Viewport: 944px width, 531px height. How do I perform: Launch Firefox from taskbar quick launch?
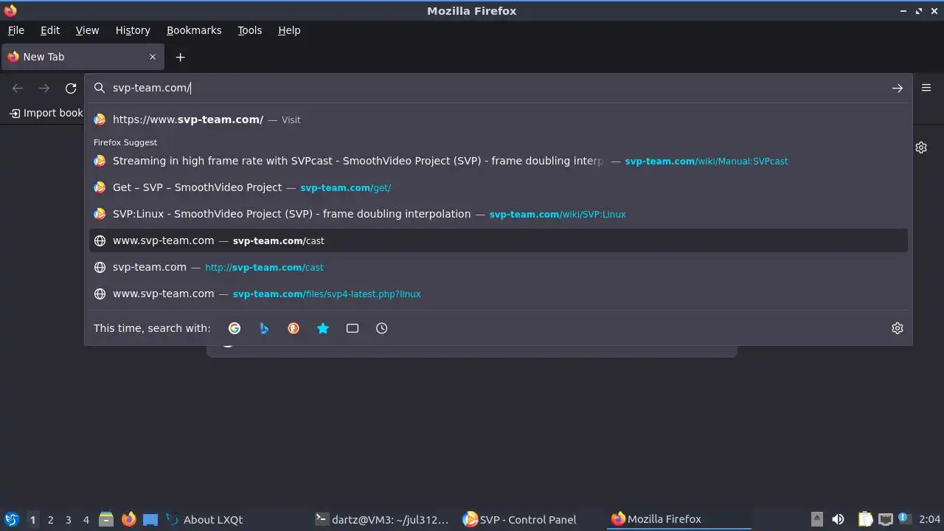pyautogui.click(x=128, y=519)
